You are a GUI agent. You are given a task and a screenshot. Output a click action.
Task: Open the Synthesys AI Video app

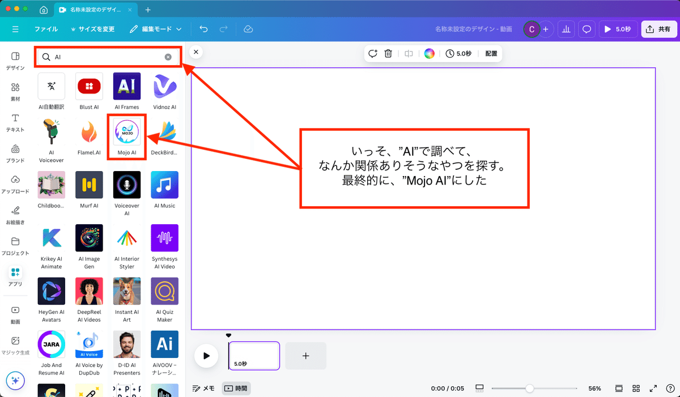click(165, 238)
